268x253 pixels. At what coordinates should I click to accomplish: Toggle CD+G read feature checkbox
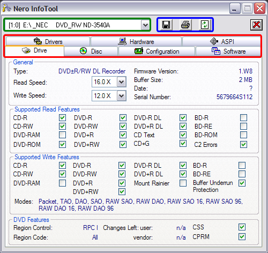(x=183, y=144)
